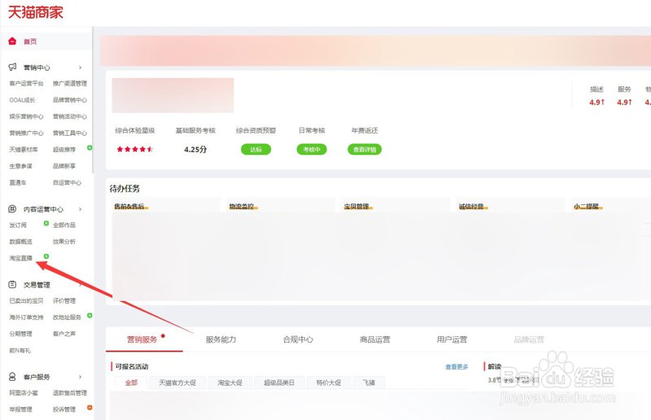Click the 天猫商家 logo

point(36,12)
